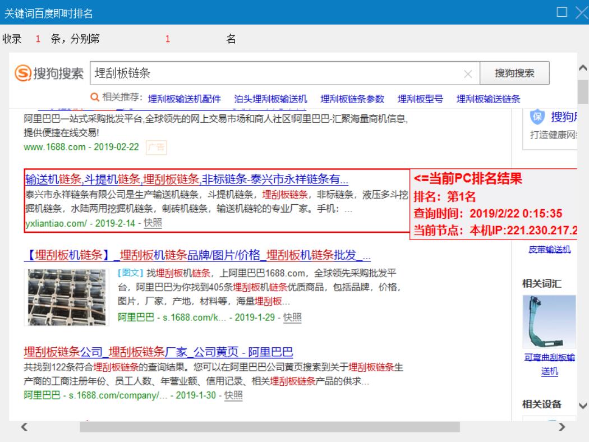
Task: Click the www.1688.com ad URL
Action: click(55, 147)
